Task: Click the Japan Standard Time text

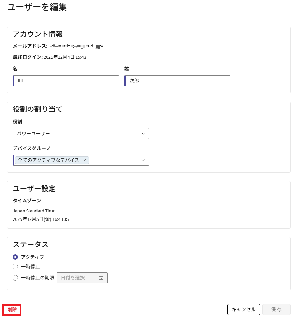Action: (34, 211)
